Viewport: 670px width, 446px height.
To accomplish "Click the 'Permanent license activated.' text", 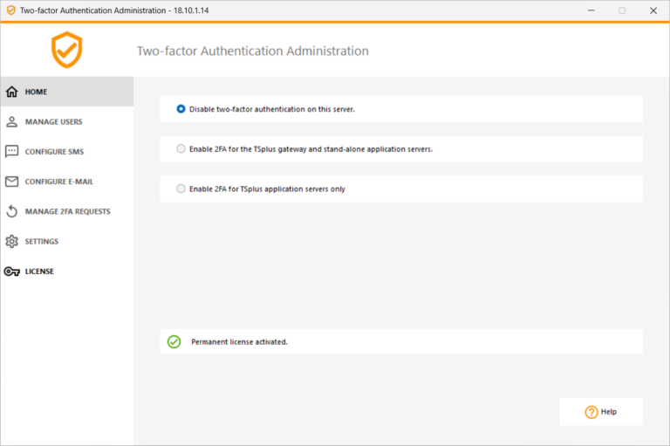I will click(239, 341).
